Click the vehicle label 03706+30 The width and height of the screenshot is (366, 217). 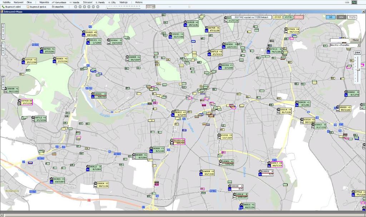[x=27, y=102]
